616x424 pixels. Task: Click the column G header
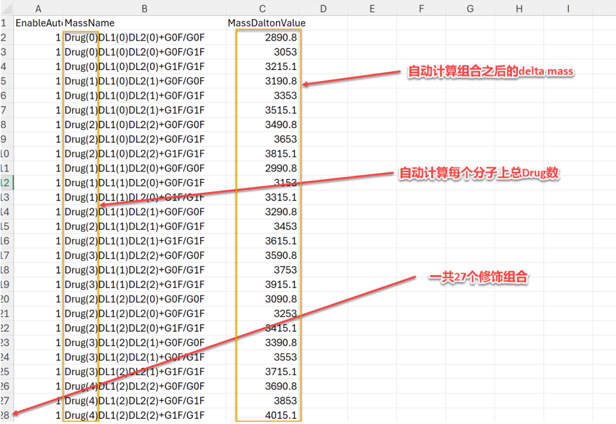[x=470, y=9]
